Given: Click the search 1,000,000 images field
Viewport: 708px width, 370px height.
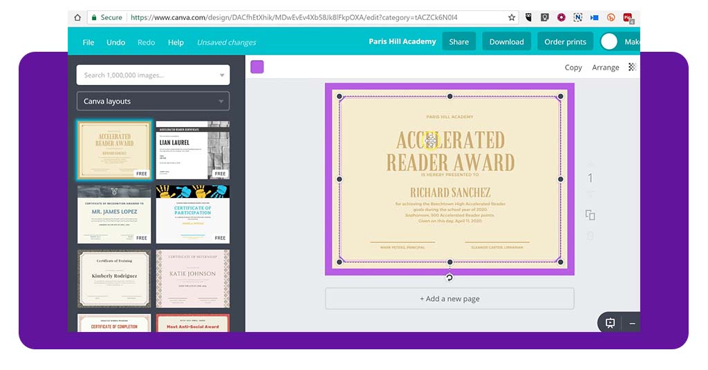Looking at the screenshot, I should coord(153,75).
